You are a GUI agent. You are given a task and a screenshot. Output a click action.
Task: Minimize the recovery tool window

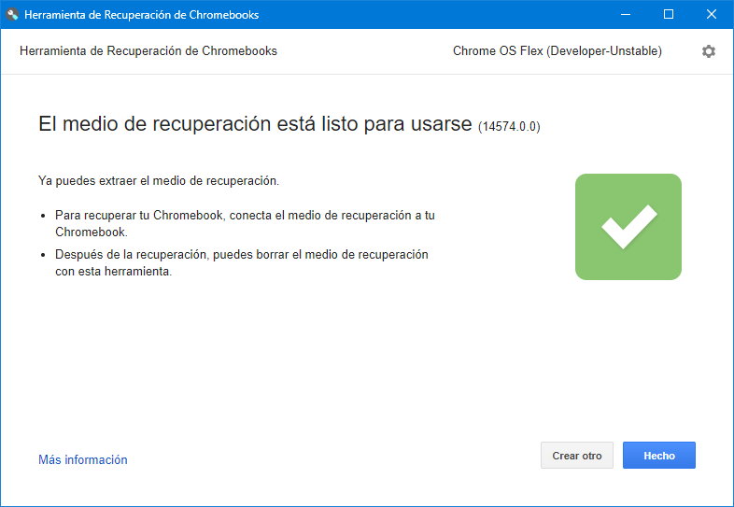(626, 14)
